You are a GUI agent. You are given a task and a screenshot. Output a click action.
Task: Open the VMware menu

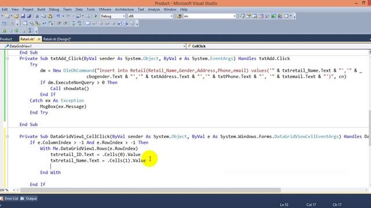pyautogui.click(x=105, y=9)
